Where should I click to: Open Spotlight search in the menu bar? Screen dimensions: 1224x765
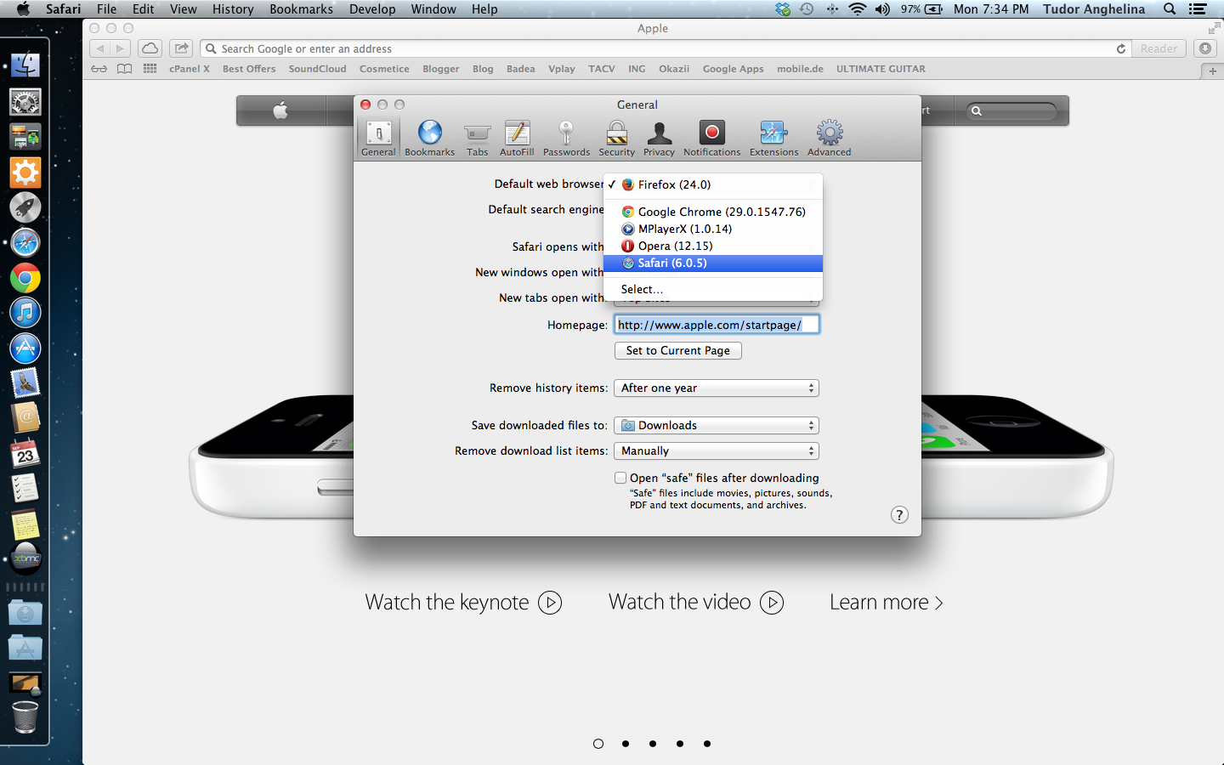coord(1170,9)
